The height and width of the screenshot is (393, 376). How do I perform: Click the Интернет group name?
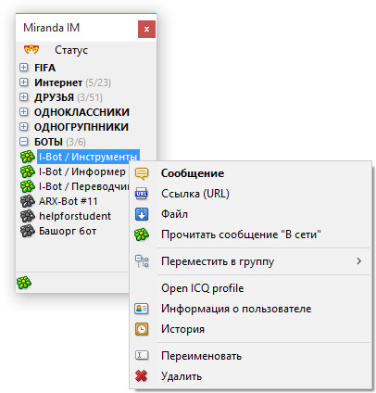point(58,82)
